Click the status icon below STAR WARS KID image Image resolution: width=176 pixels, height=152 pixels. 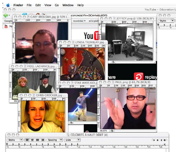[x=71, y=123]
